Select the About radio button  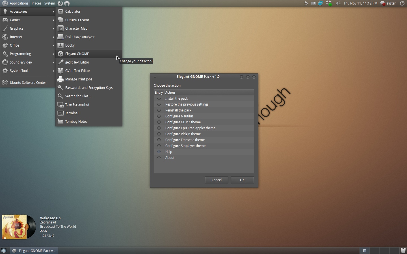tap(159, 158)
